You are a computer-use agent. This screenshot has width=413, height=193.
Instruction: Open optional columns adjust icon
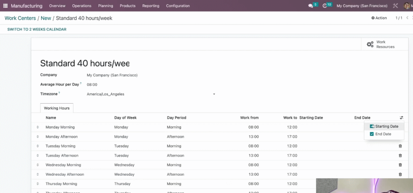pos(401,118)
